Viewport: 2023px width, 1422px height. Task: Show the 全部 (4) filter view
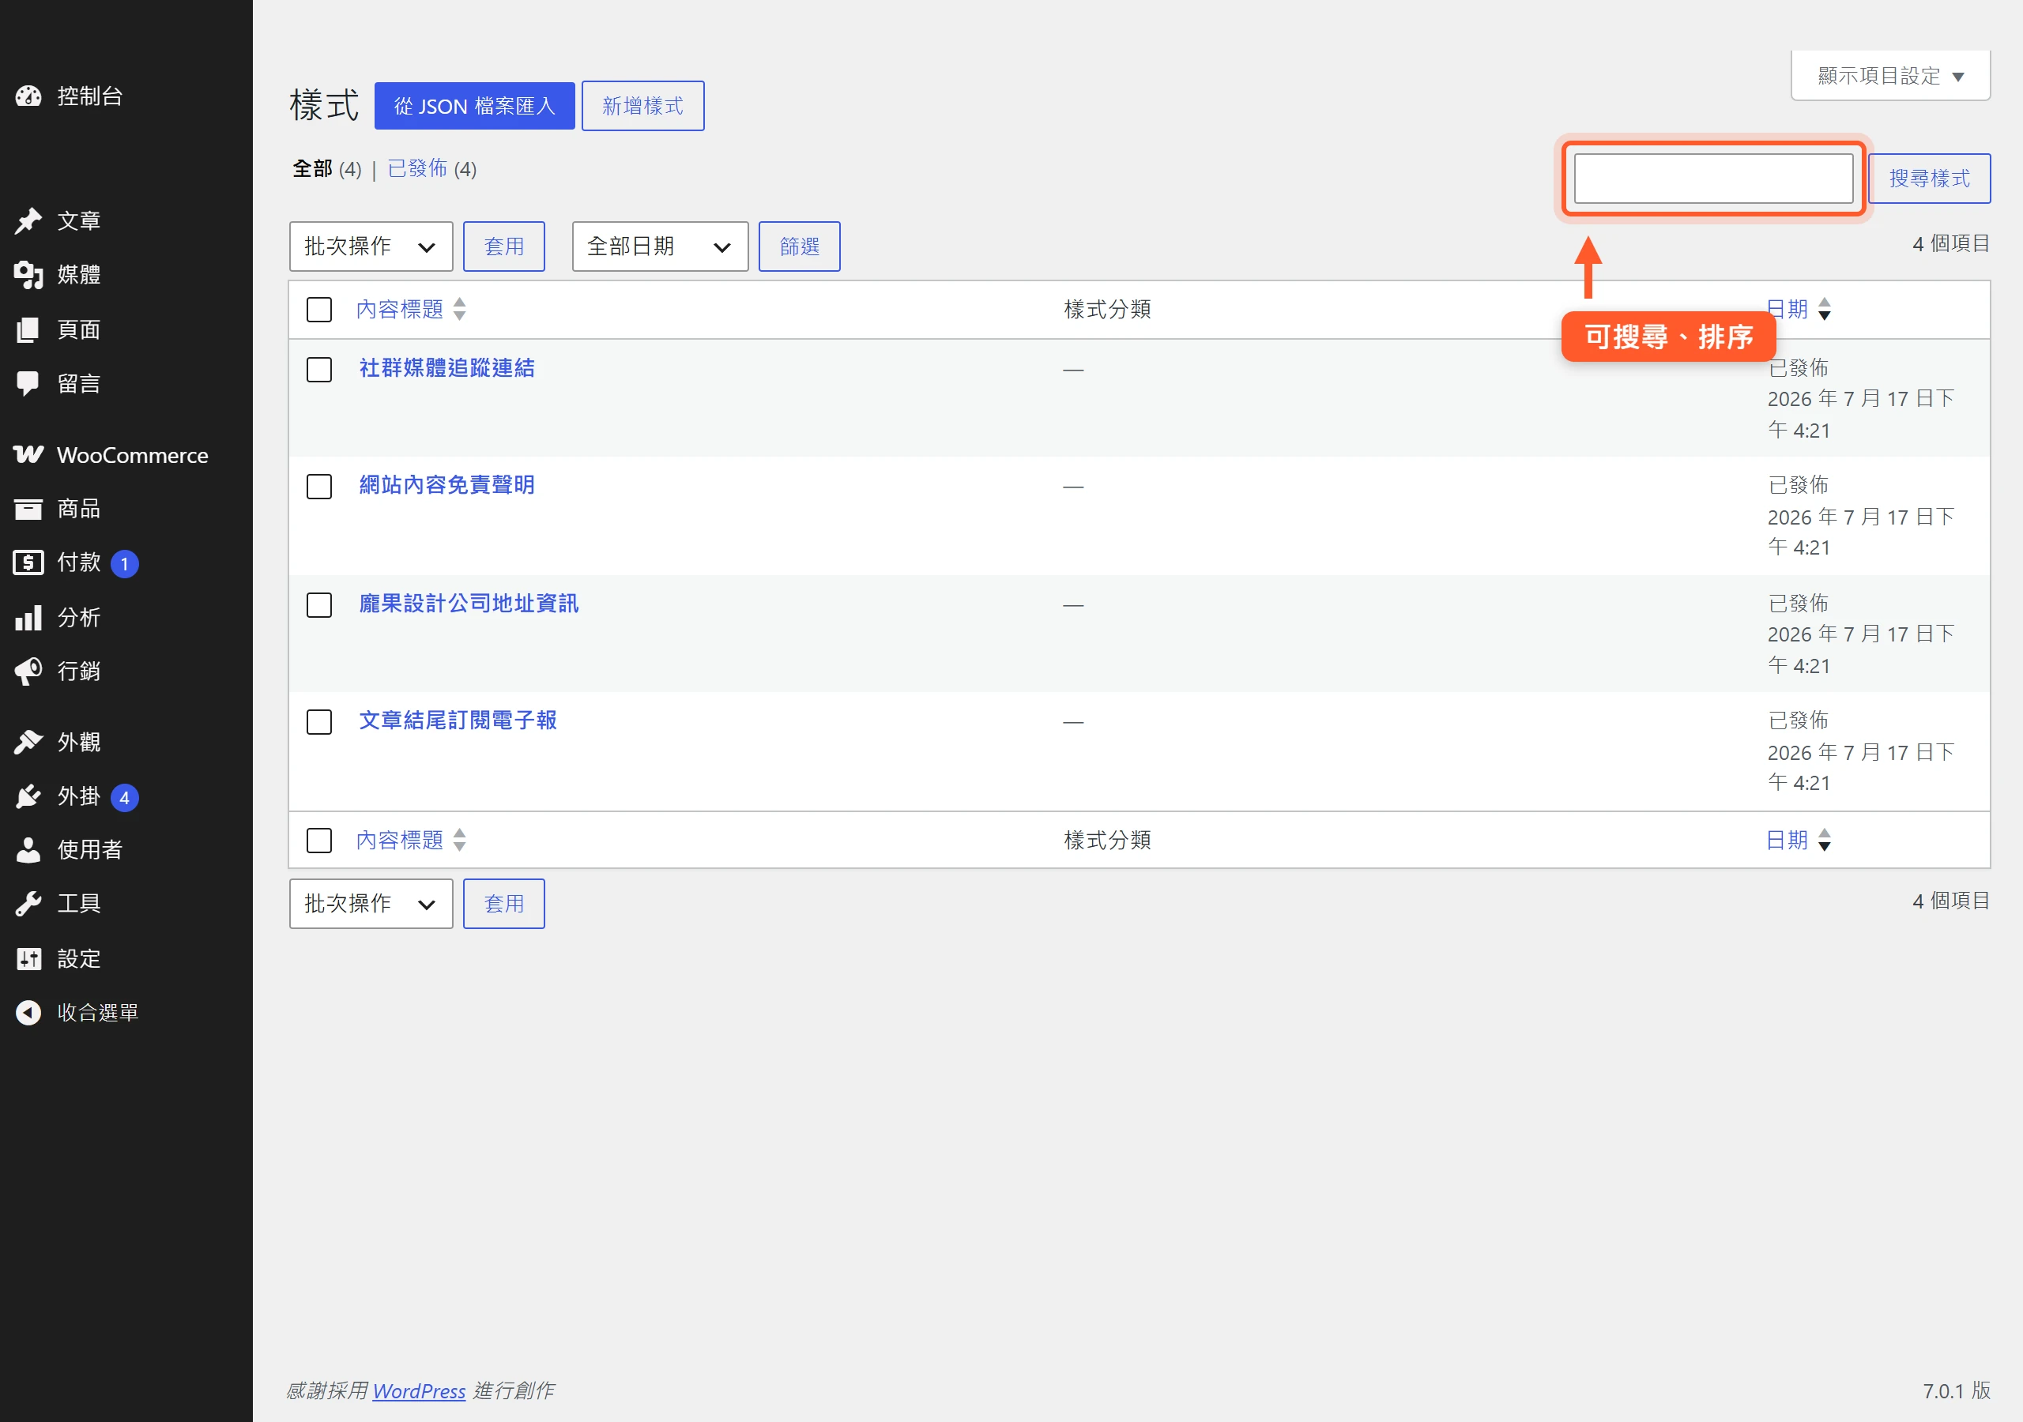[327, 168]
